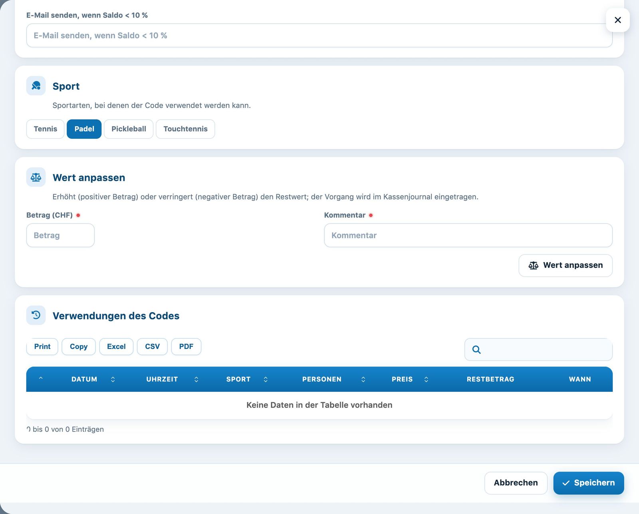Sort table by Datum using sort arrows

(113, 379)
